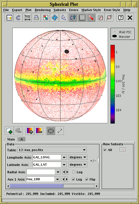Toggle the Flip checkbox

click(x=87, y=179)
